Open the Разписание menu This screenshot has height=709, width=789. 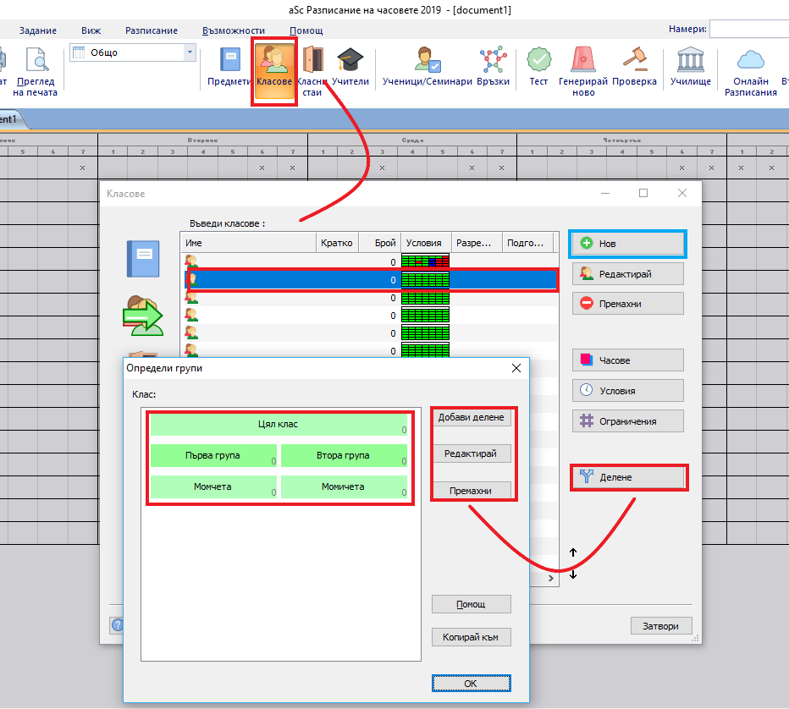(x=151, y=30)
